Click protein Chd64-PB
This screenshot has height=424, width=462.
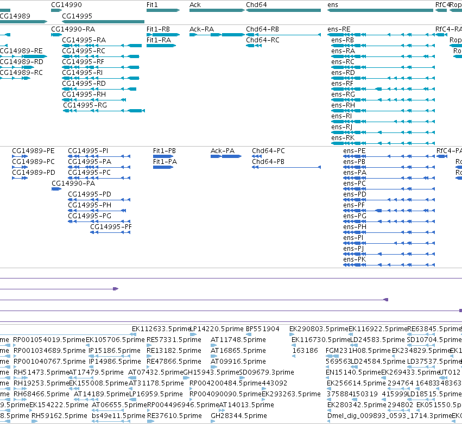tap(268, 162)
